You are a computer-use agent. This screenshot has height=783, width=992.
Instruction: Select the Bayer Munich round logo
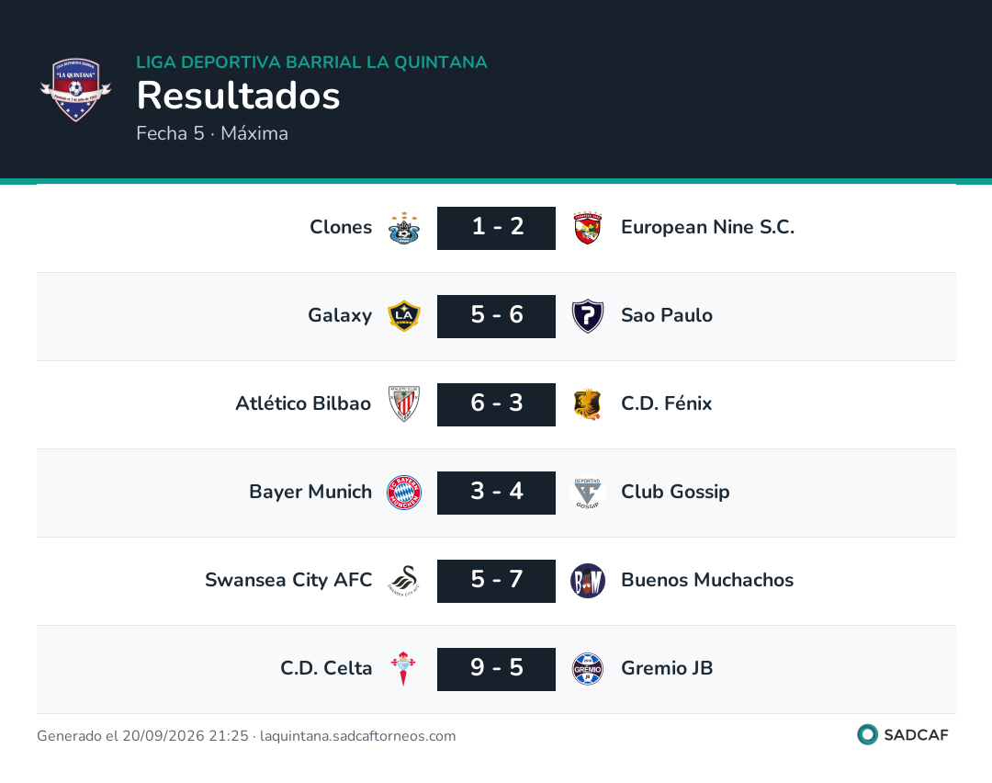click(403, 493)
